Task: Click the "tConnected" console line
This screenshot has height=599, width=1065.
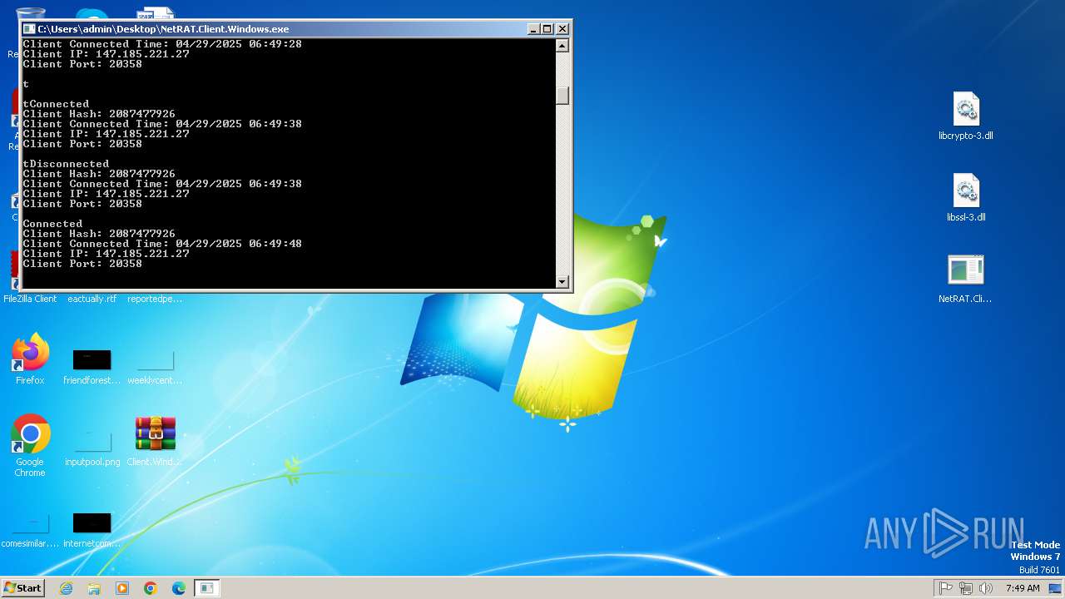Action: pyautogui.click(x=56, y=104)
